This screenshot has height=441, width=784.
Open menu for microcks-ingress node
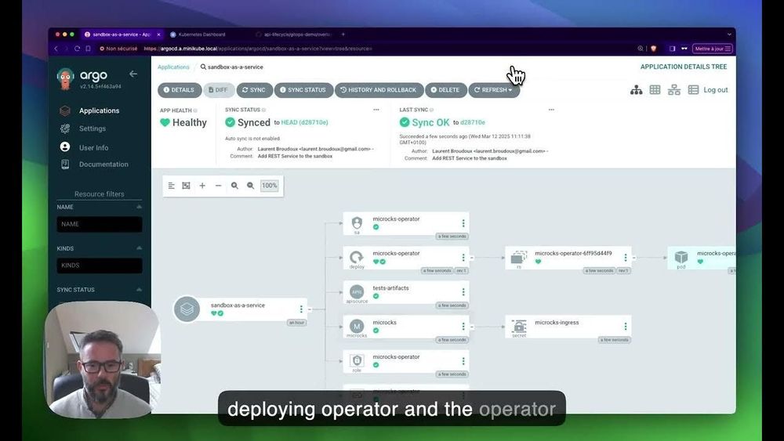point(625,327)
